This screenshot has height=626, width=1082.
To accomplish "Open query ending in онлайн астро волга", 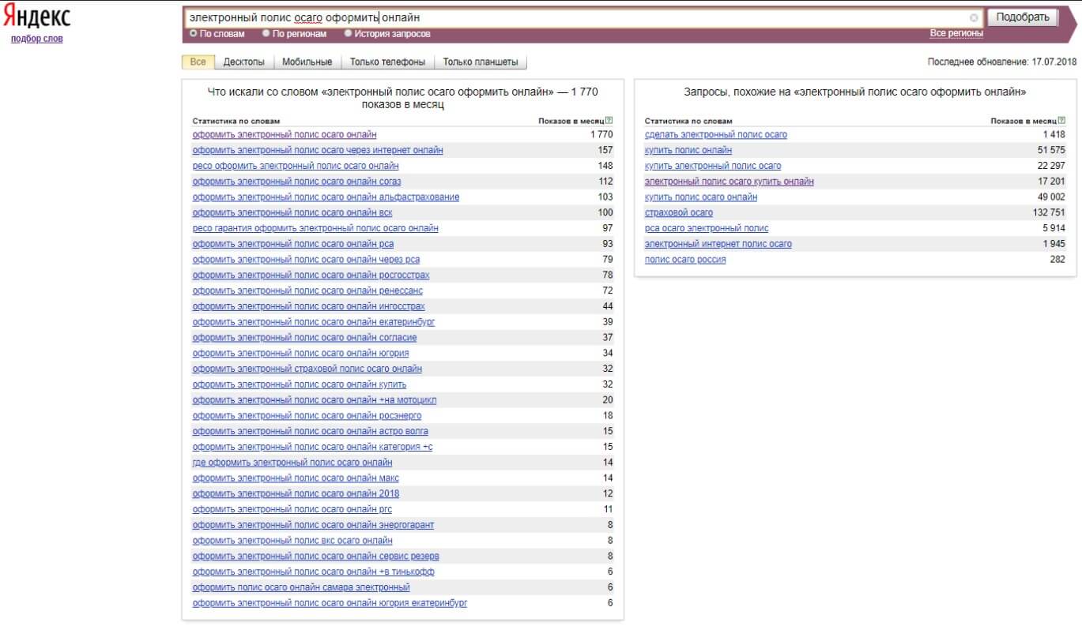I will 311,431.
